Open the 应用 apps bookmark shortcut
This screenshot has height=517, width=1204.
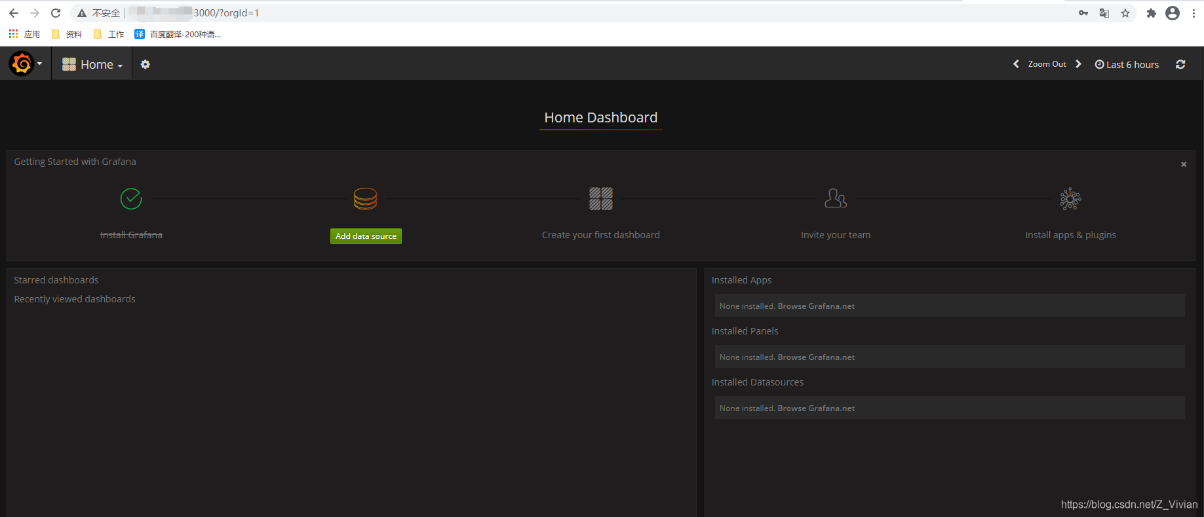24,34
